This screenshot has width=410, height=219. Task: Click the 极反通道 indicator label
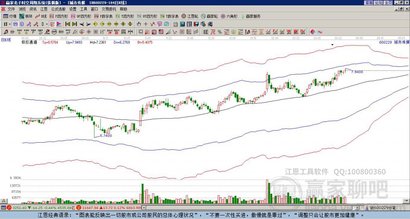pyautogui.click(x=29, y=42)
